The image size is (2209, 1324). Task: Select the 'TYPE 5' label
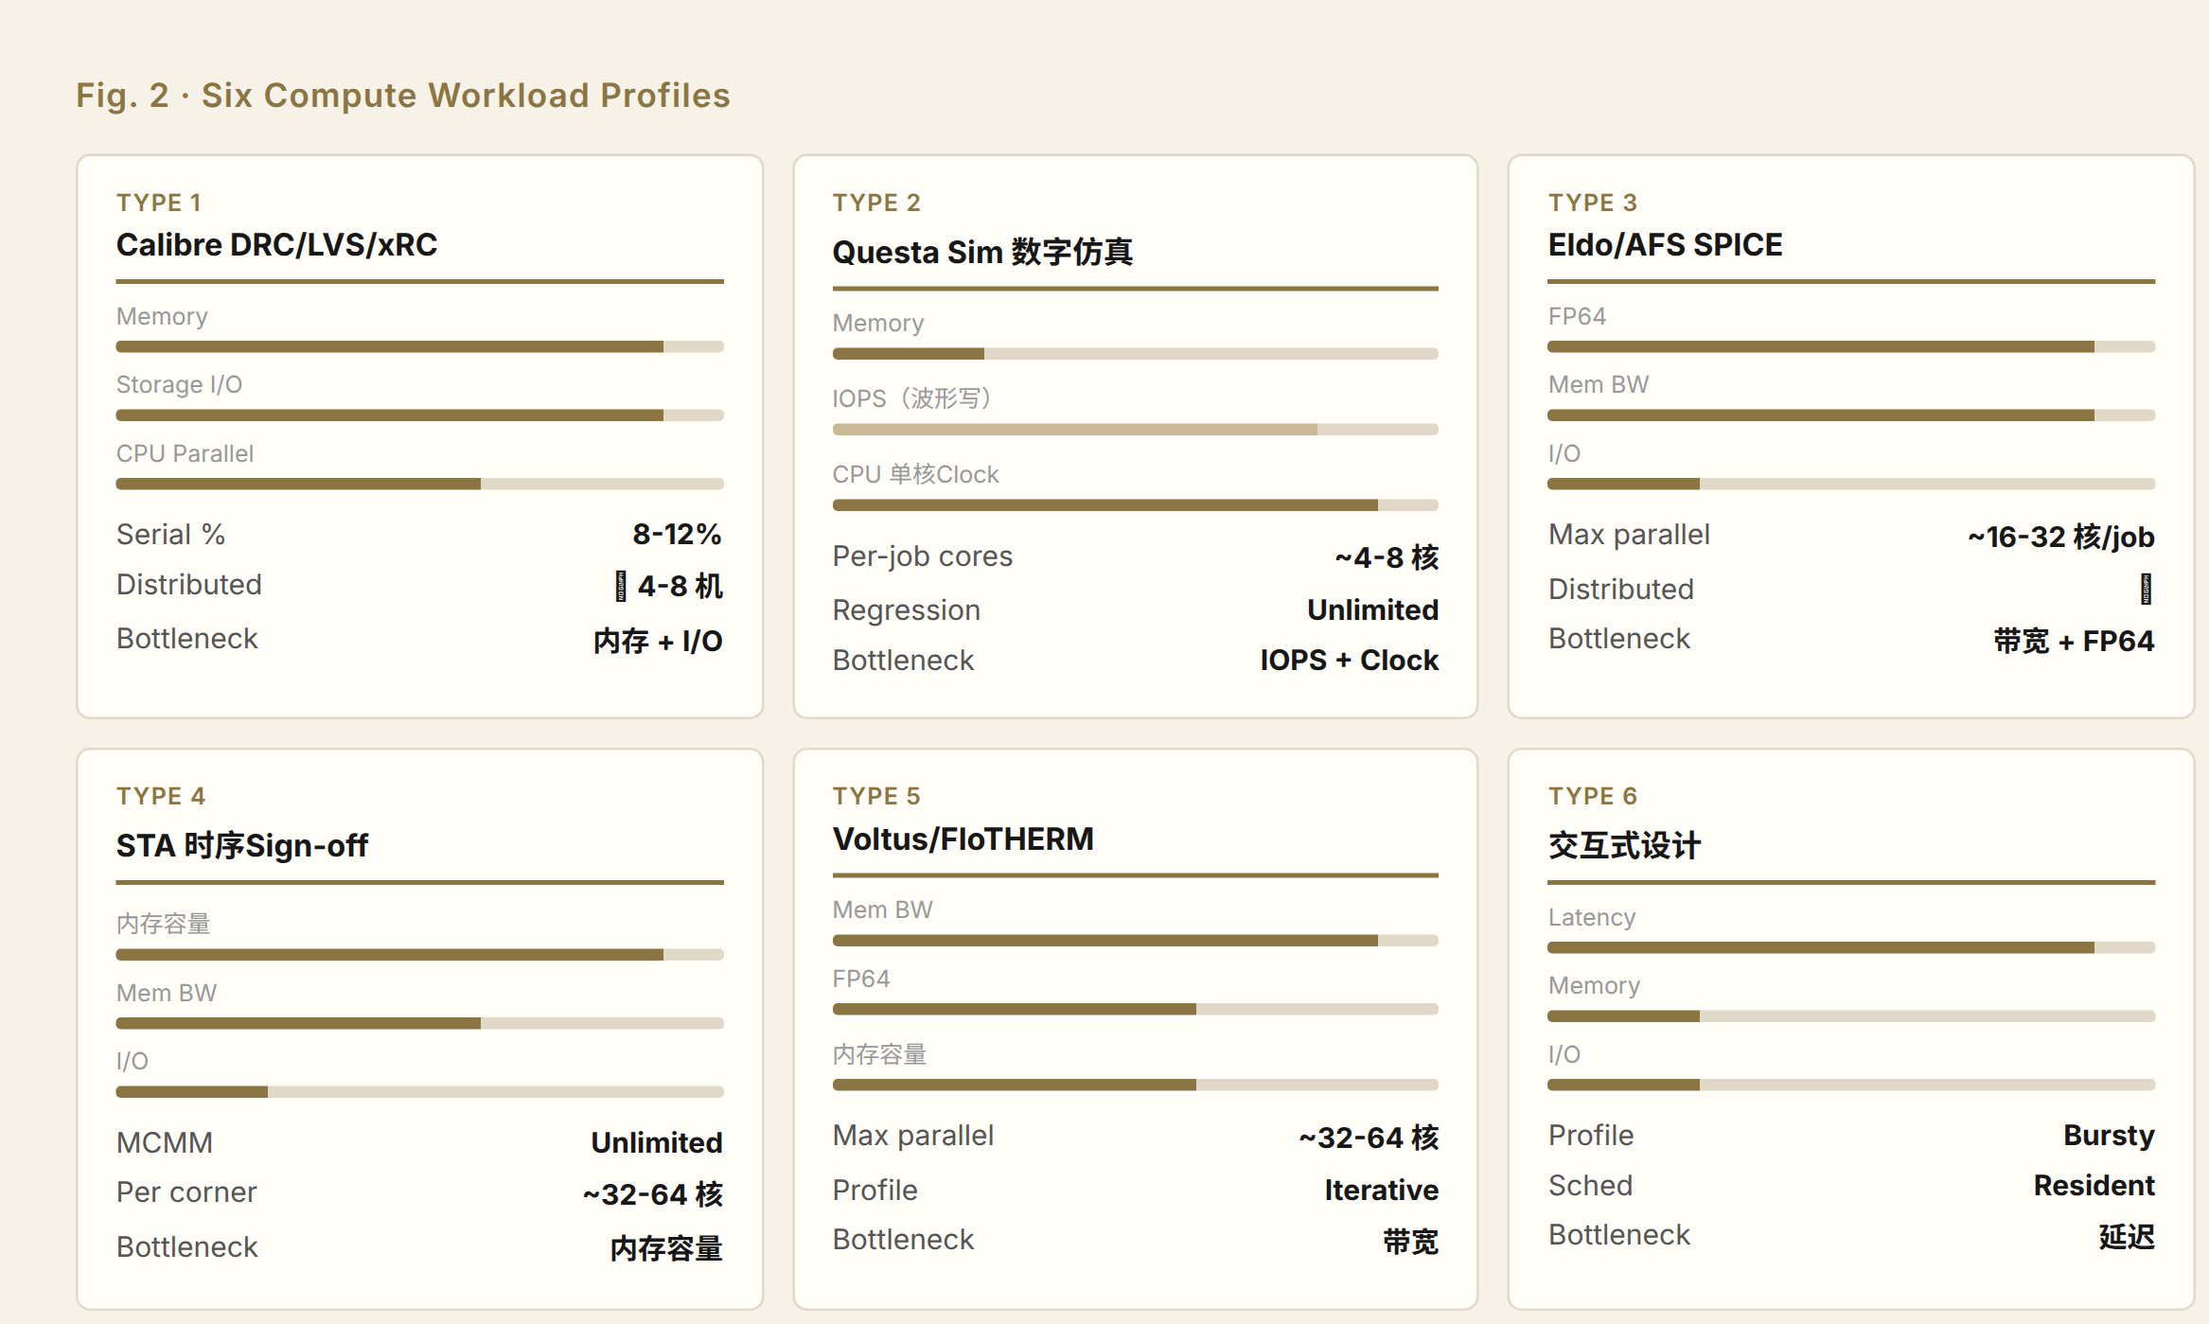pyautogui.click(x=876, y=796)
